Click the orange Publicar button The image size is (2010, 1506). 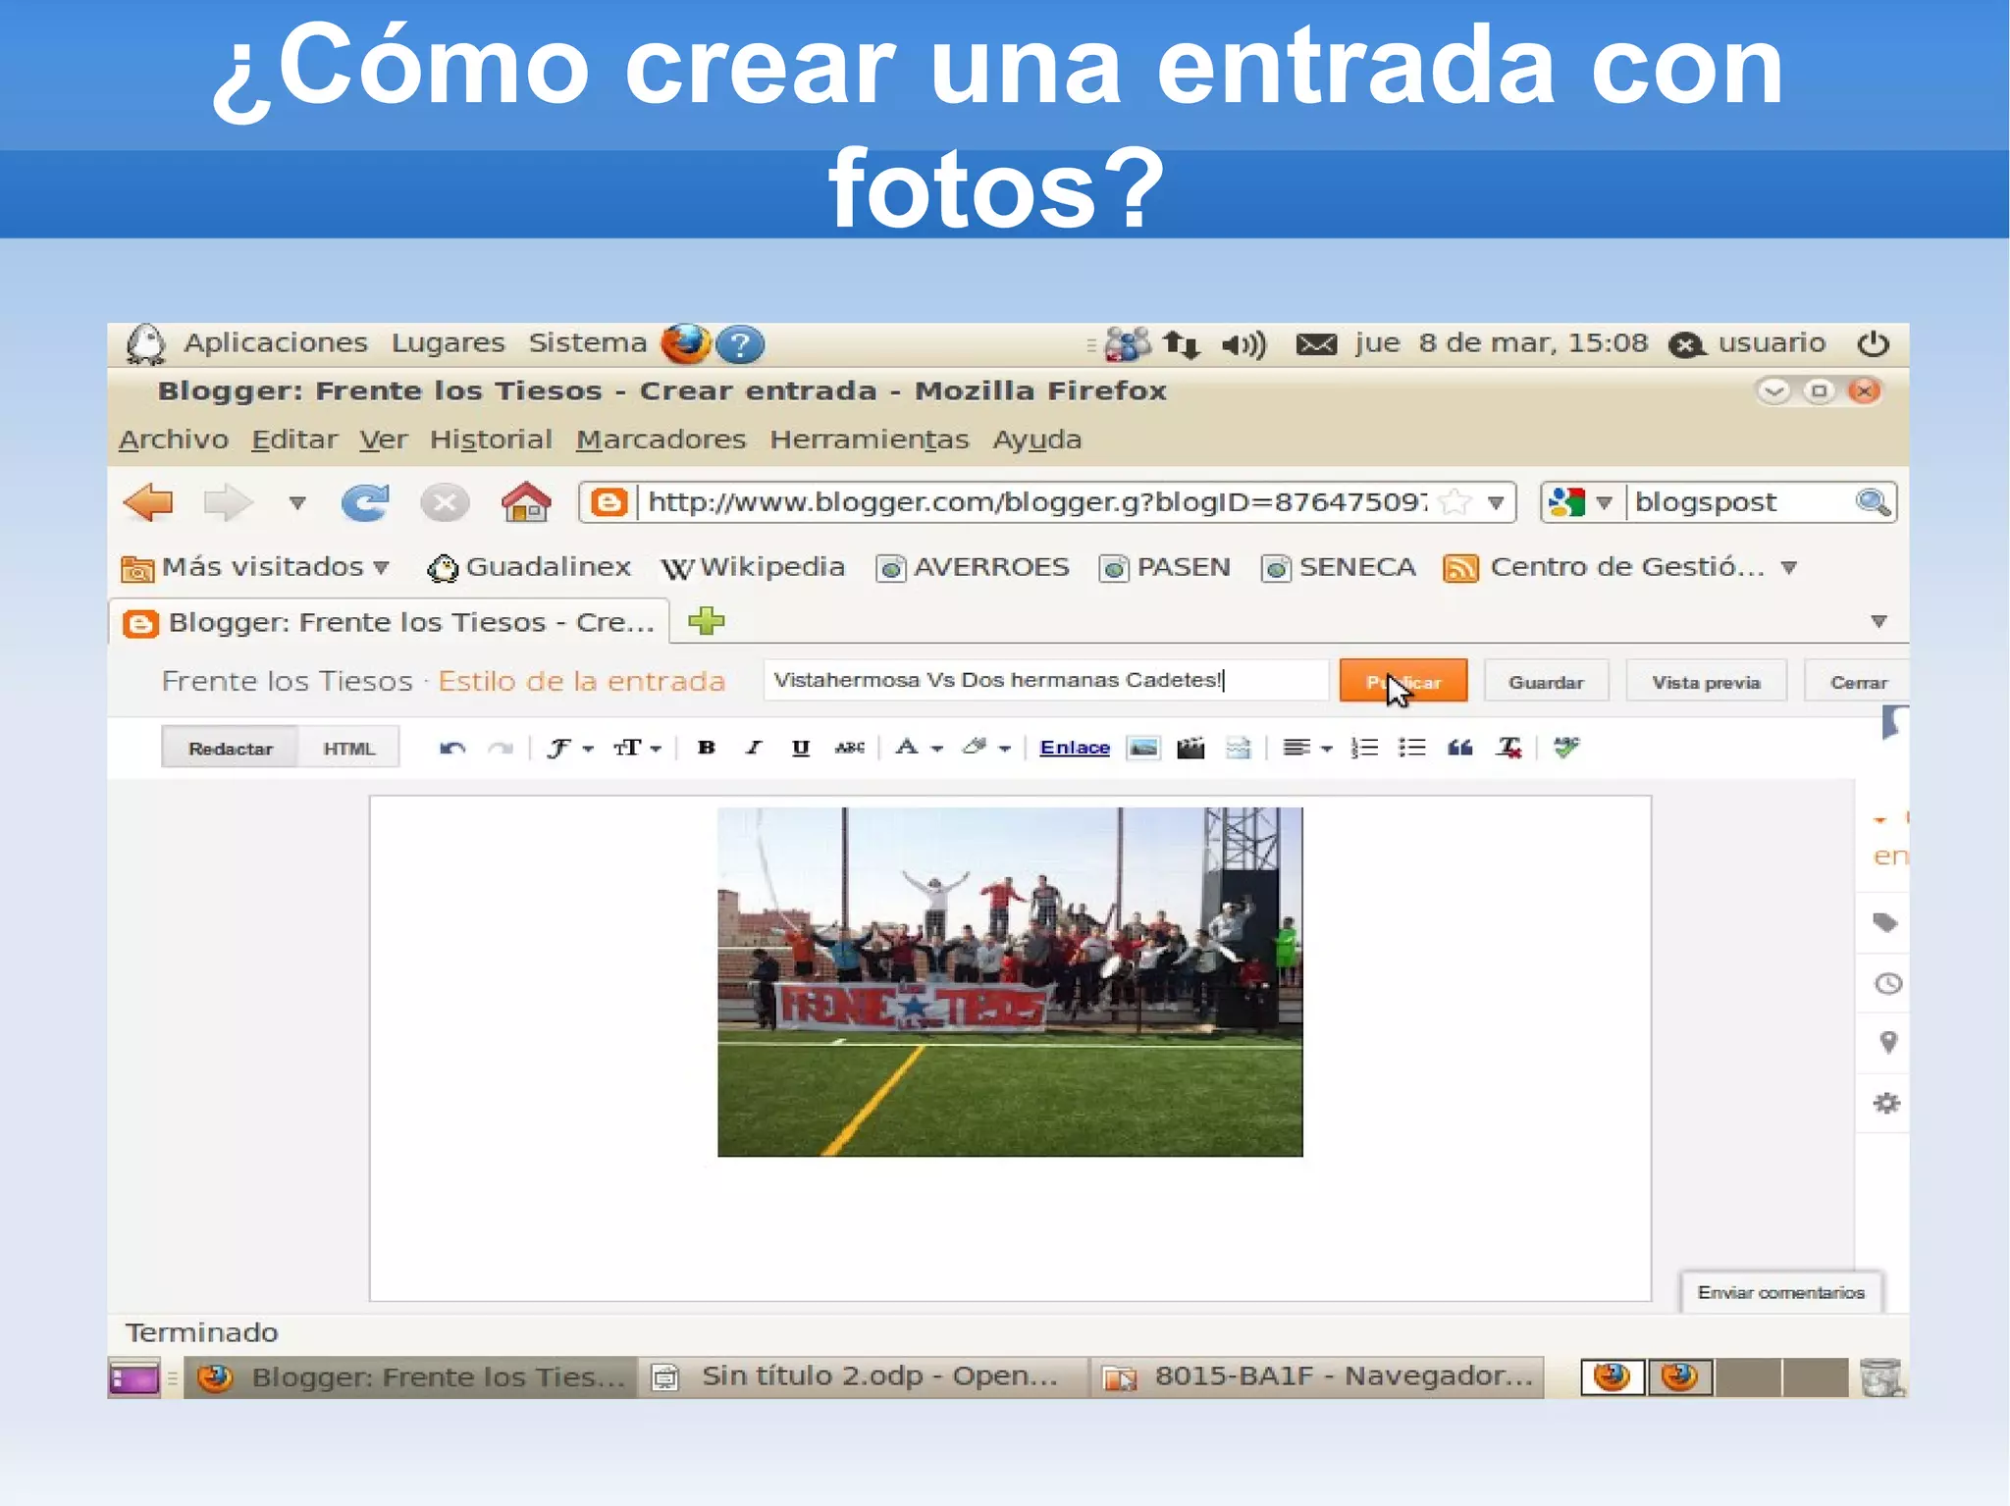point(1403,681)
